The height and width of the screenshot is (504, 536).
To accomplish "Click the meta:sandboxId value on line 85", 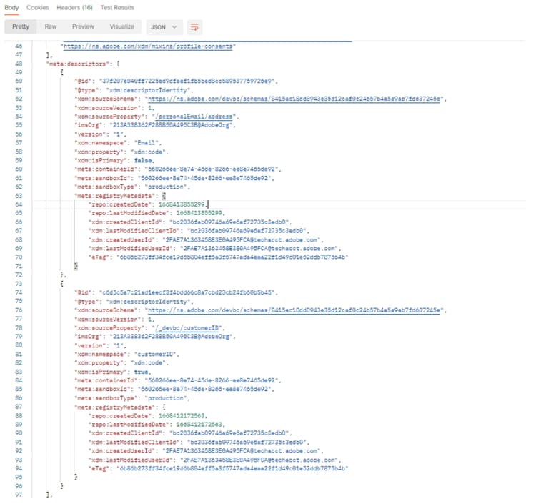I will pos(204,389).
